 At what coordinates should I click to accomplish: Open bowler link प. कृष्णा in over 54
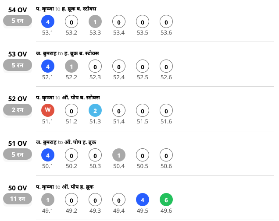click(x=45, y=9)
